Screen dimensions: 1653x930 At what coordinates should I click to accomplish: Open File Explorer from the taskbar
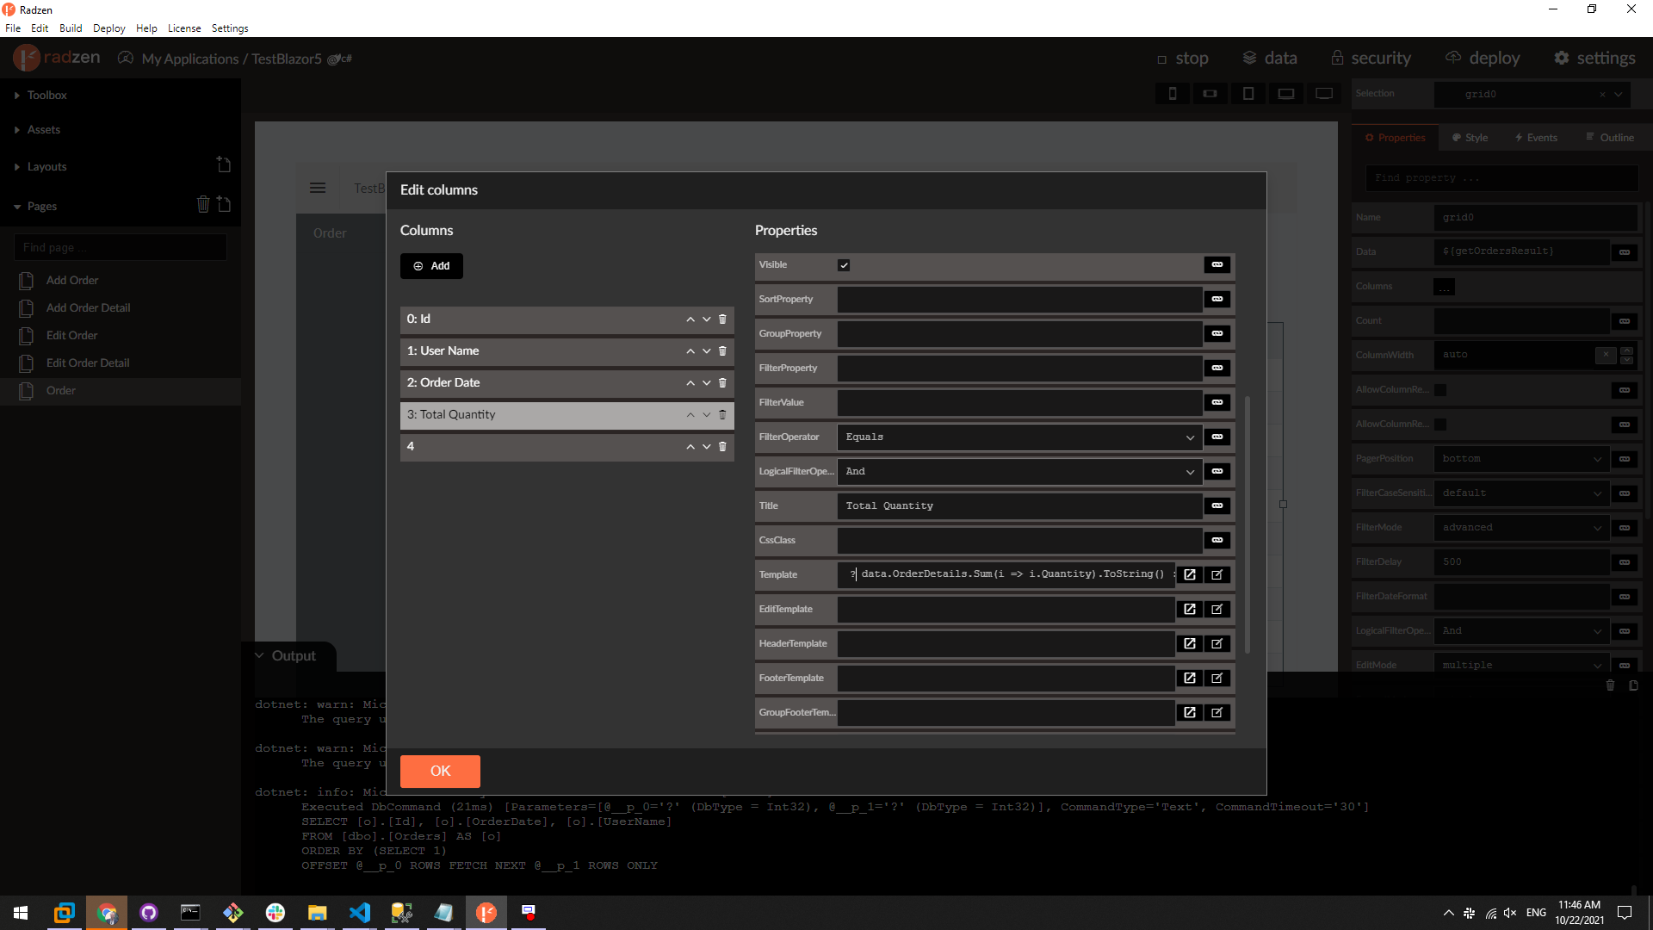[x=318, y=912]
